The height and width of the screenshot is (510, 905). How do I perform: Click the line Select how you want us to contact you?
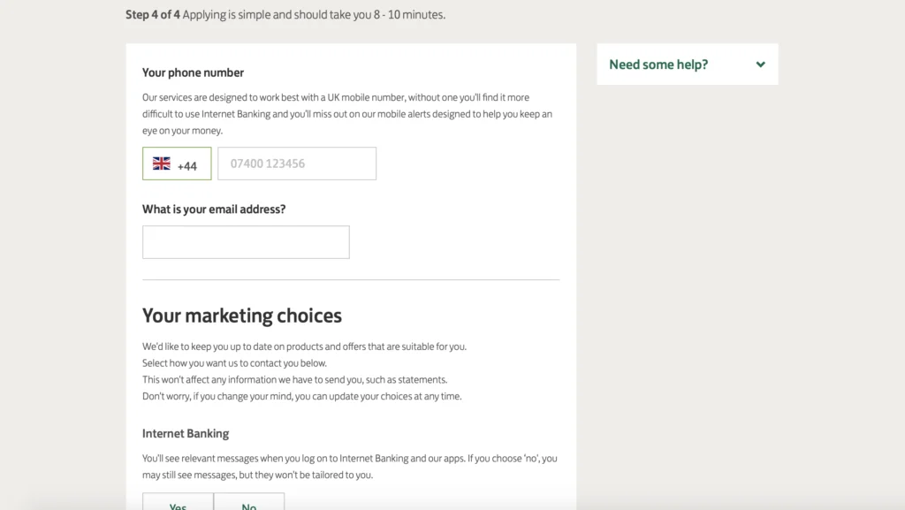click(234, 363)
